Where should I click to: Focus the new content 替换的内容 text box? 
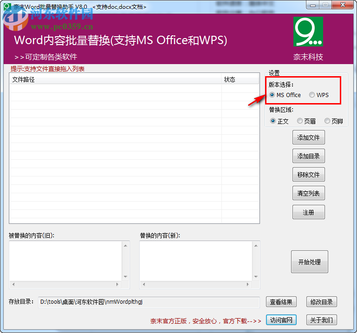click(196, 261)
